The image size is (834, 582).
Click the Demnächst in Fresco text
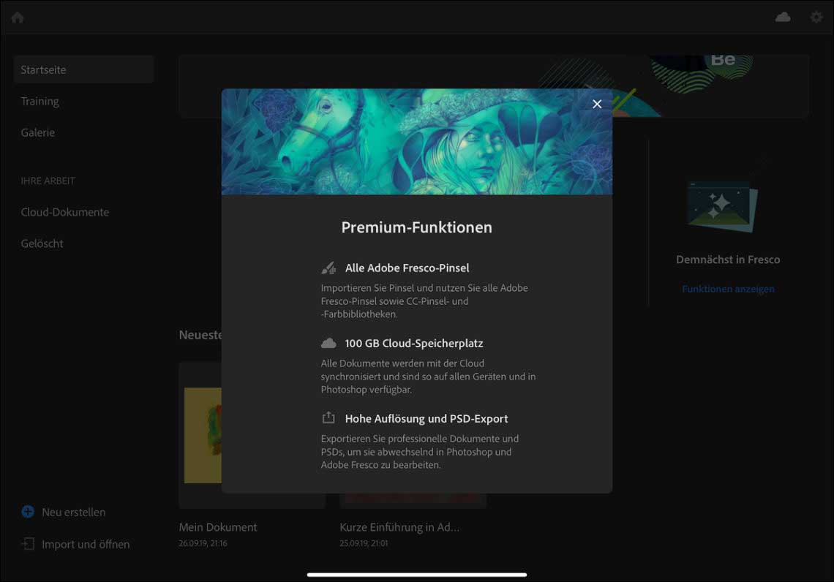coord(728,260)
